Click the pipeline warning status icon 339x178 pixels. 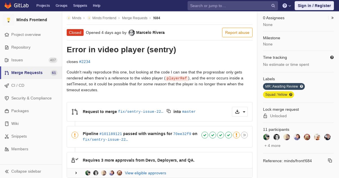[75, 135]
